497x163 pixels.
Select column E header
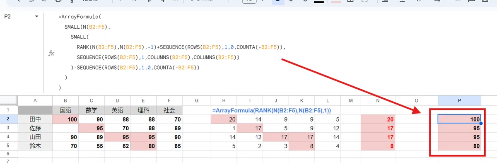[143, 101]
